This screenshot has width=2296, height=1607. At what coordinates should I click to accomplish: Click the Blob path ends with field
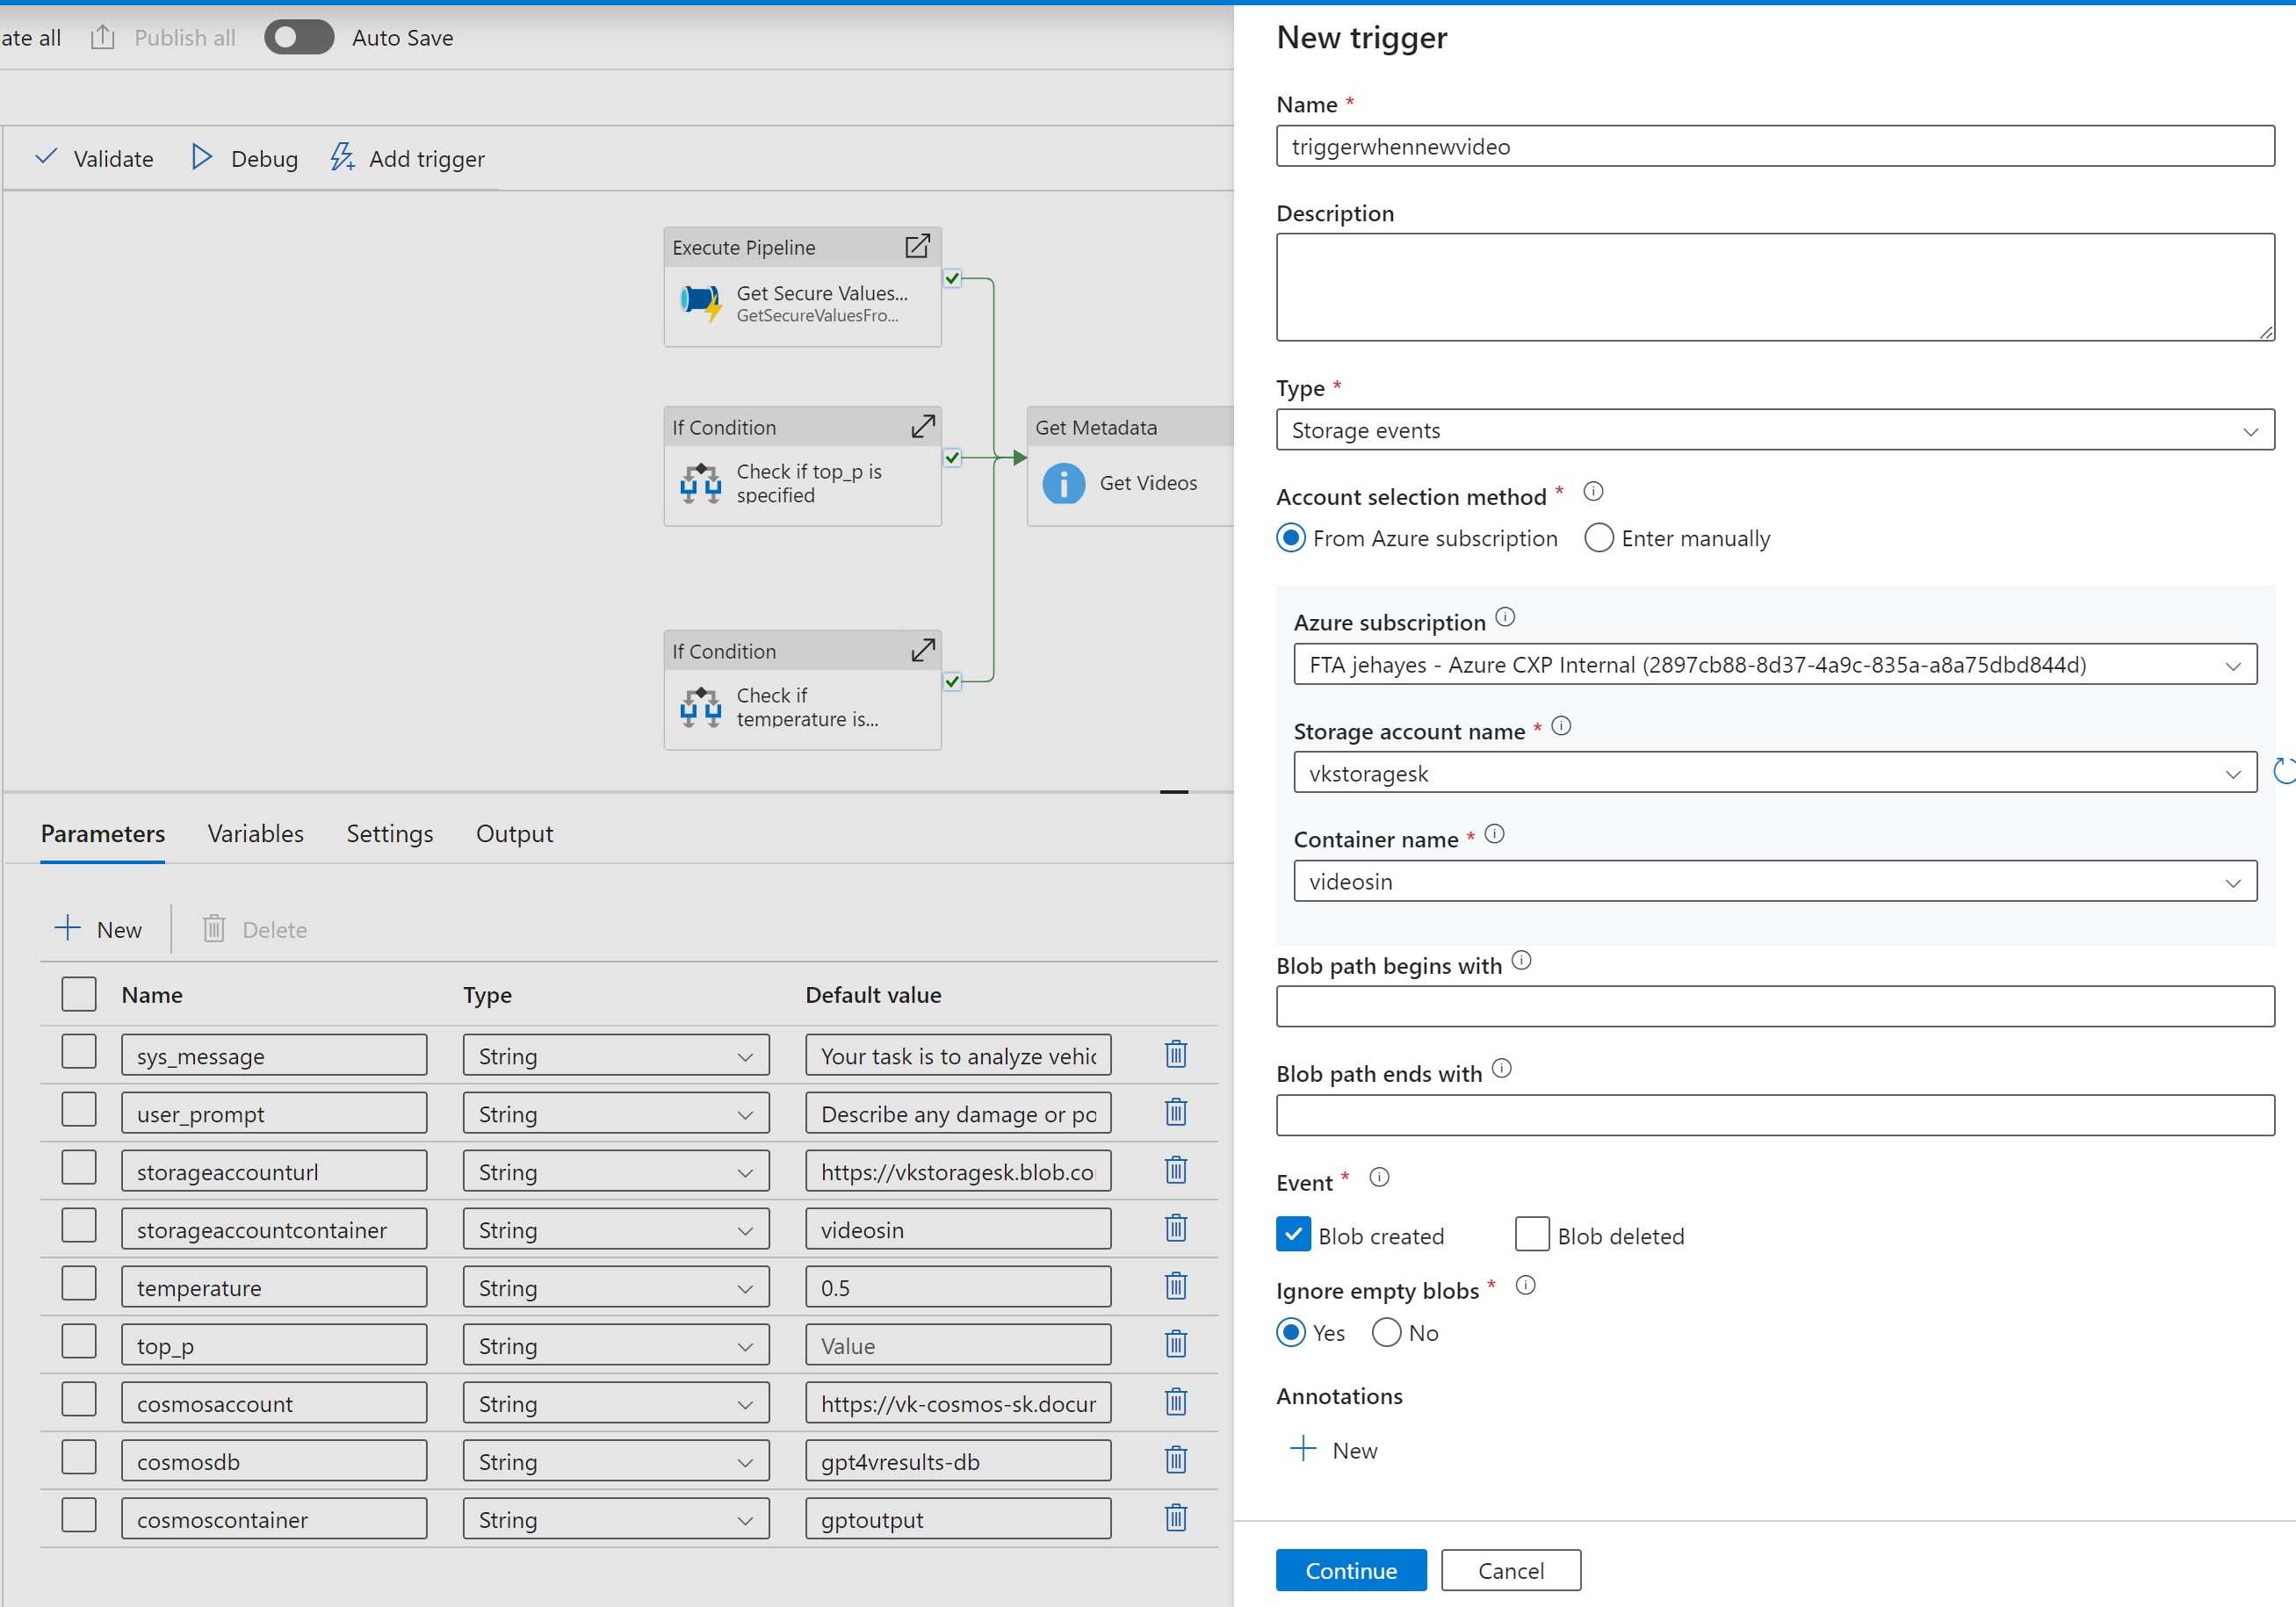[1775, 1115]
